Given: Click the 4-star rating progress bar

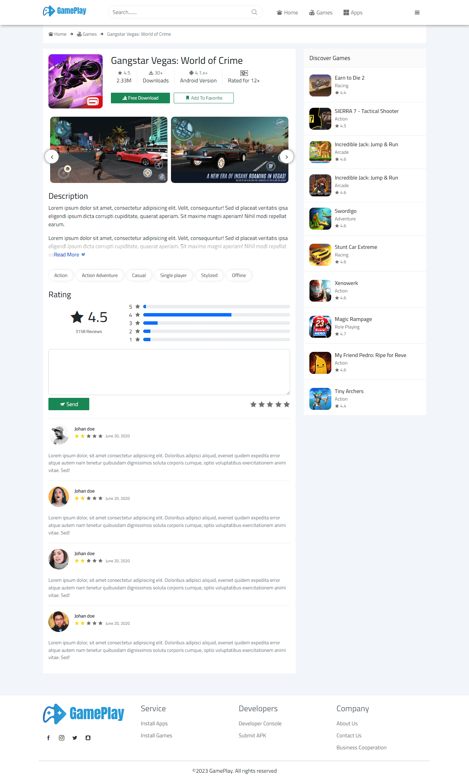Looking at the screenshot, I should click(x=216, y=315).
